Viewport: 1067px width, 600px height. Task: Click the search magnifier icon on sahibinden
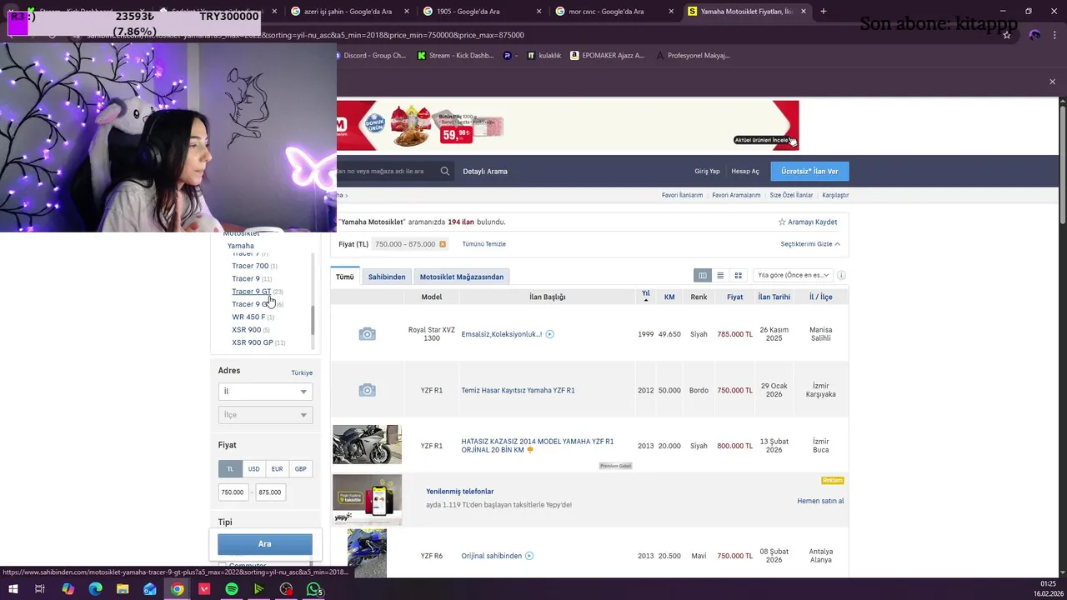(445, 171)
